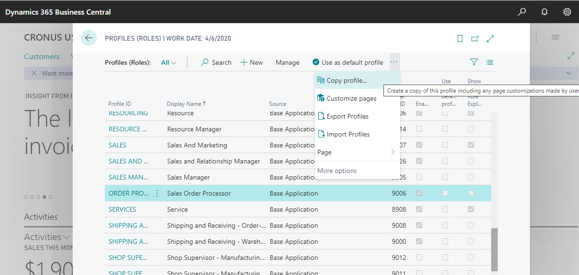Click the 'Resource Manager' display name cell
This screenshot has width=579, height=275.
click(x=194, y=129)
